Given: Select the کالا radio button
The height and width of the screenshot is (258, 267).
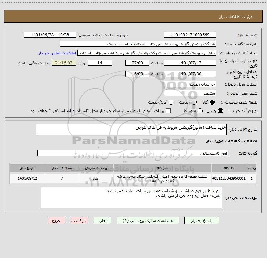Looking at the screenshot, I should click(x=212, y=102).
